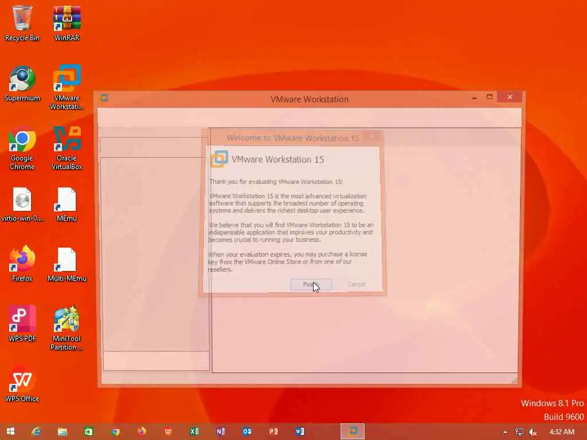
Task: Minimize the VMware Workstation window
Action: (474, 97)
